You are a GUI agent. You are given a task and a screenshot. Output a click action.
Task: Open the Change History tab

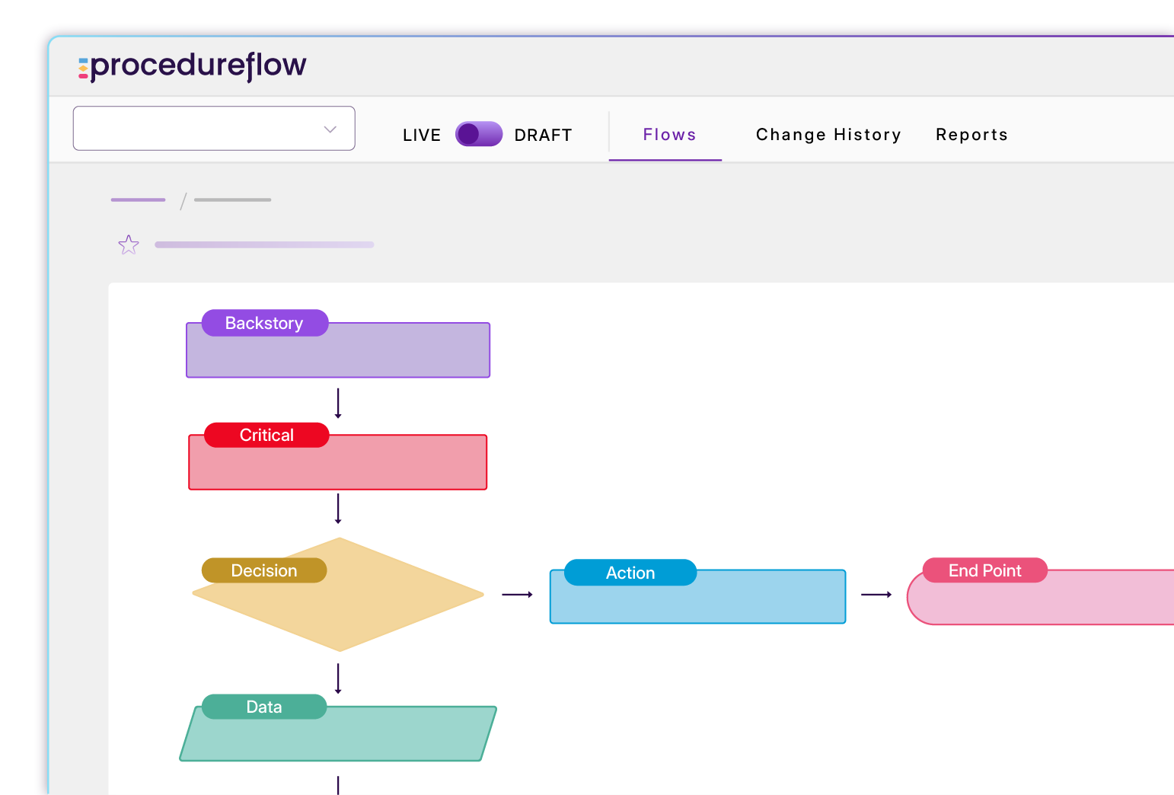(828, 135)
